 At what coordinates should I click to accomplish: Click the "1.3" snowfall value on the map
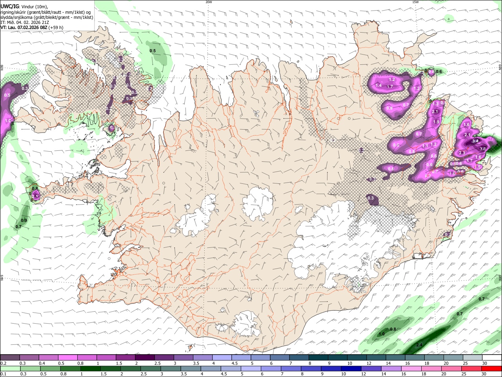pos(435,104)
